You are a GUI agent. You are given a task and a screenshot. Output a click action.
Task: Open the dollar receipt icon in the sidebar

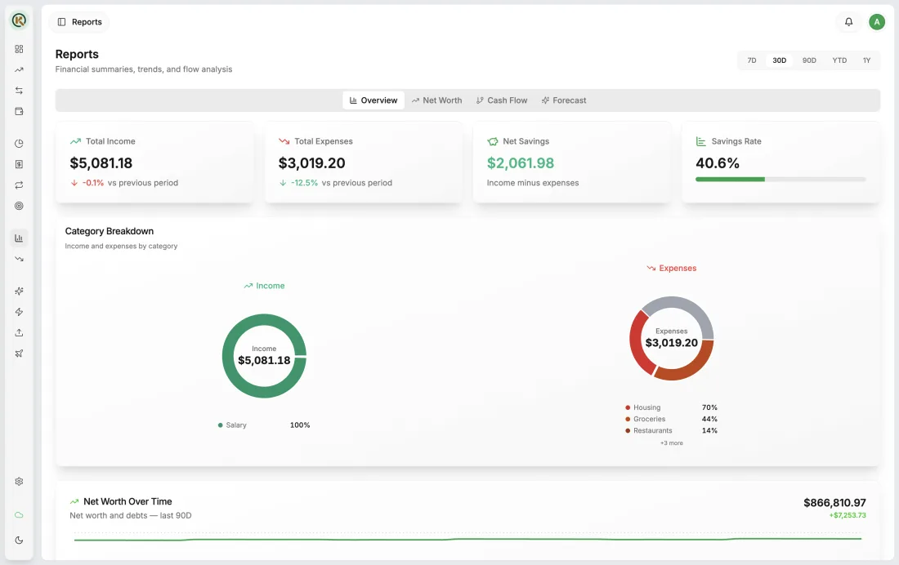coord(19,164)
